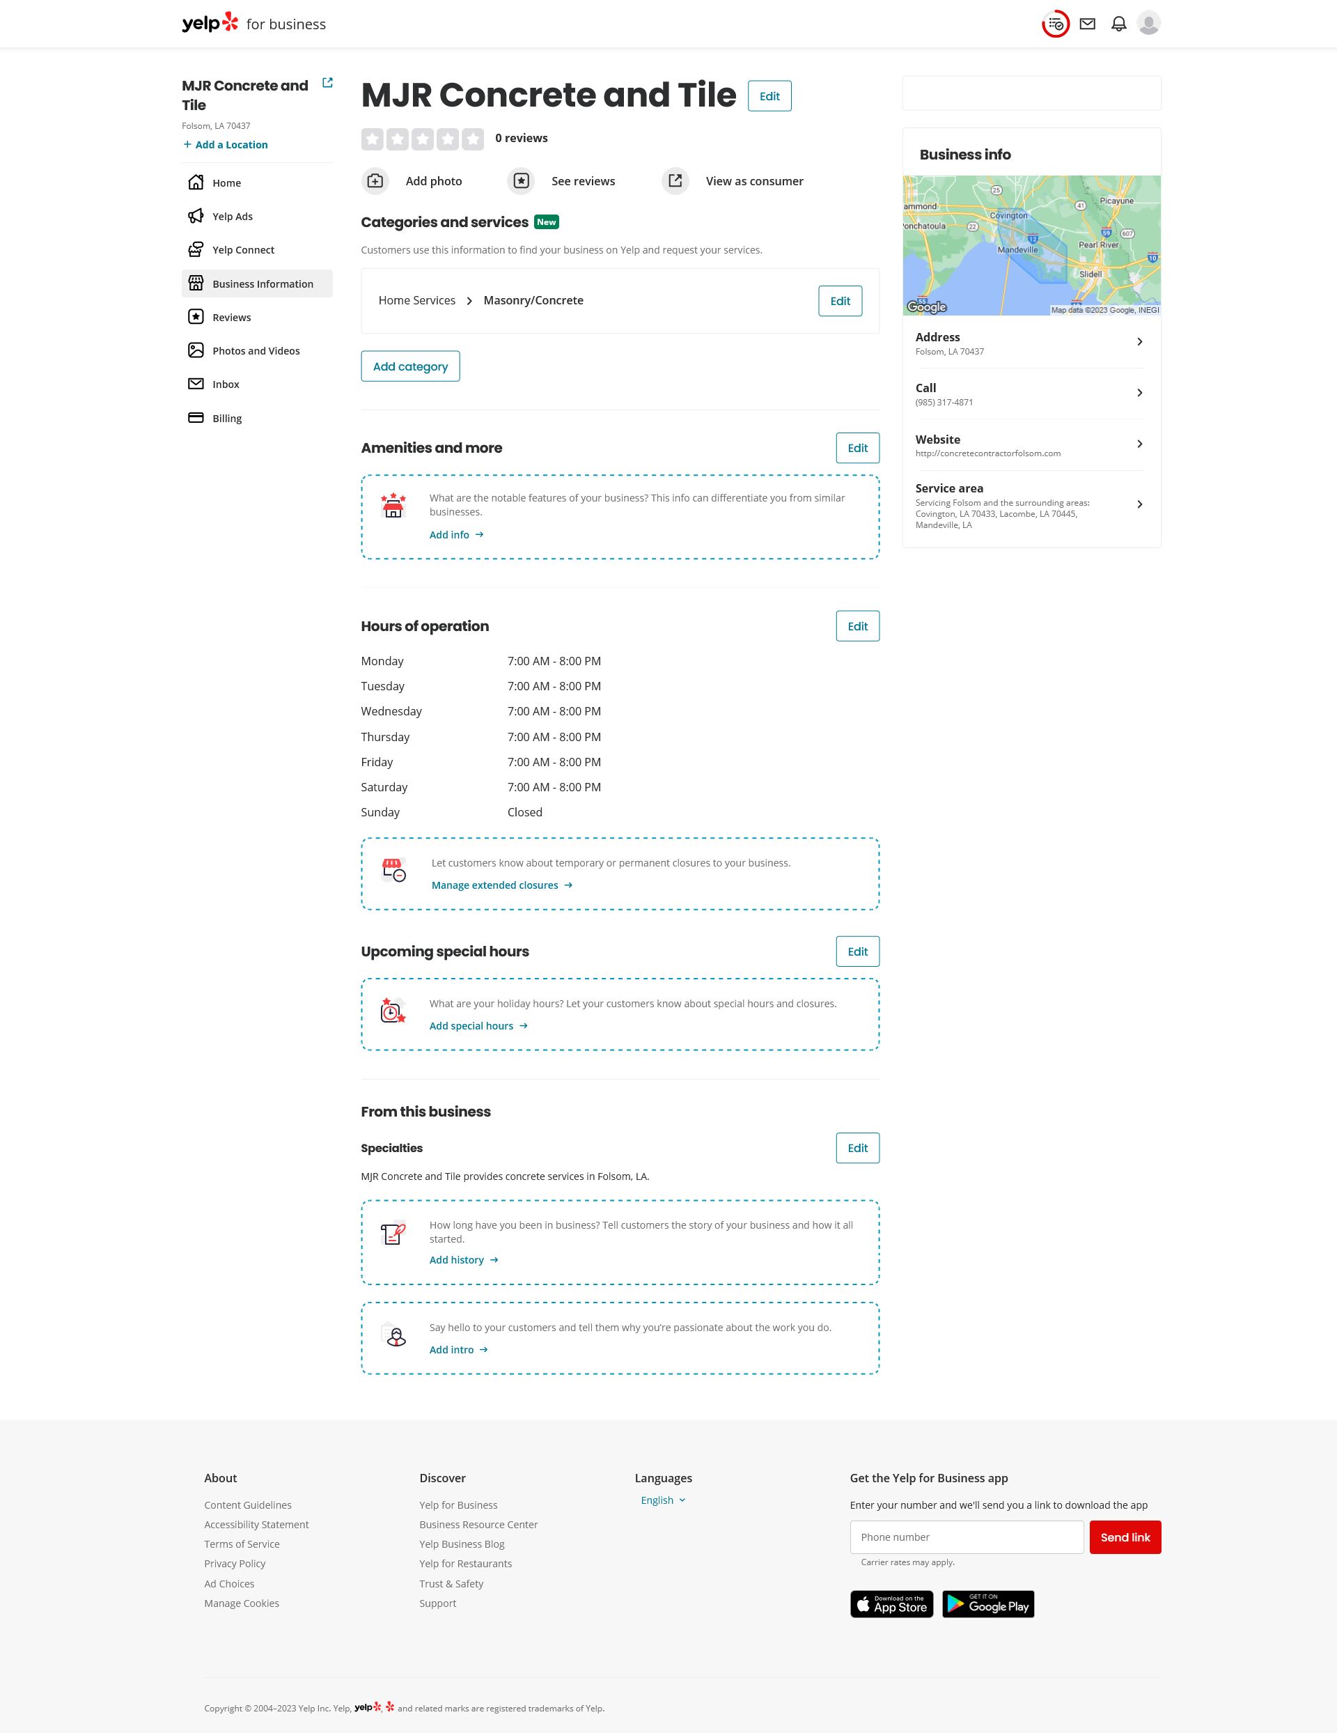Image resolution: width=1337 pixels, height=1733 pixels.
Task: Click the See reviews star icon
Action: (x=520, y=181)
